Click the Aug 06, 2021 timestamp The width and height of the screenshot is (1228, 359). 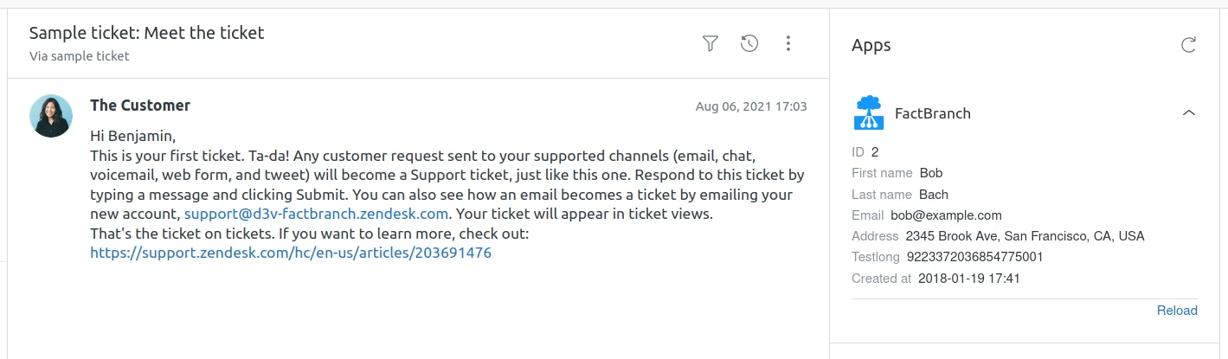[751, 106]
